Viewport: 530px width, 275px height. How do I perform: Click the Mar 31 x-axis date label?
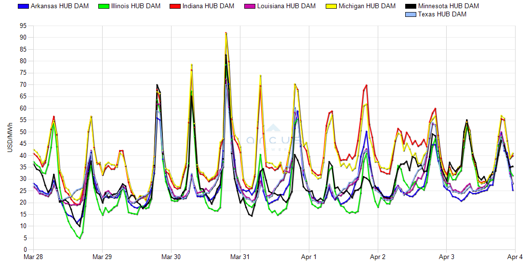tap(240, 257)
